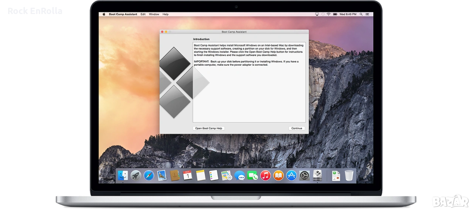Open the App Store dock icon
Screen dimensions: 473x212
[291, 175]
